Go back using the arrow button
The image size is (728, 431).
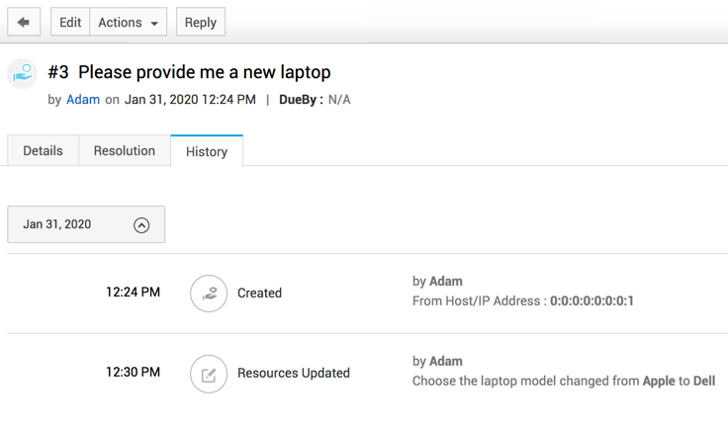coord(24,22)
